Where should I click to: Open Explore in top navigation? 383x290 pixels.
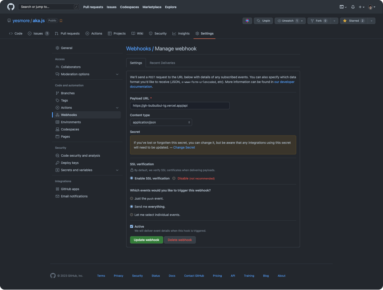(x=171, y=7)
